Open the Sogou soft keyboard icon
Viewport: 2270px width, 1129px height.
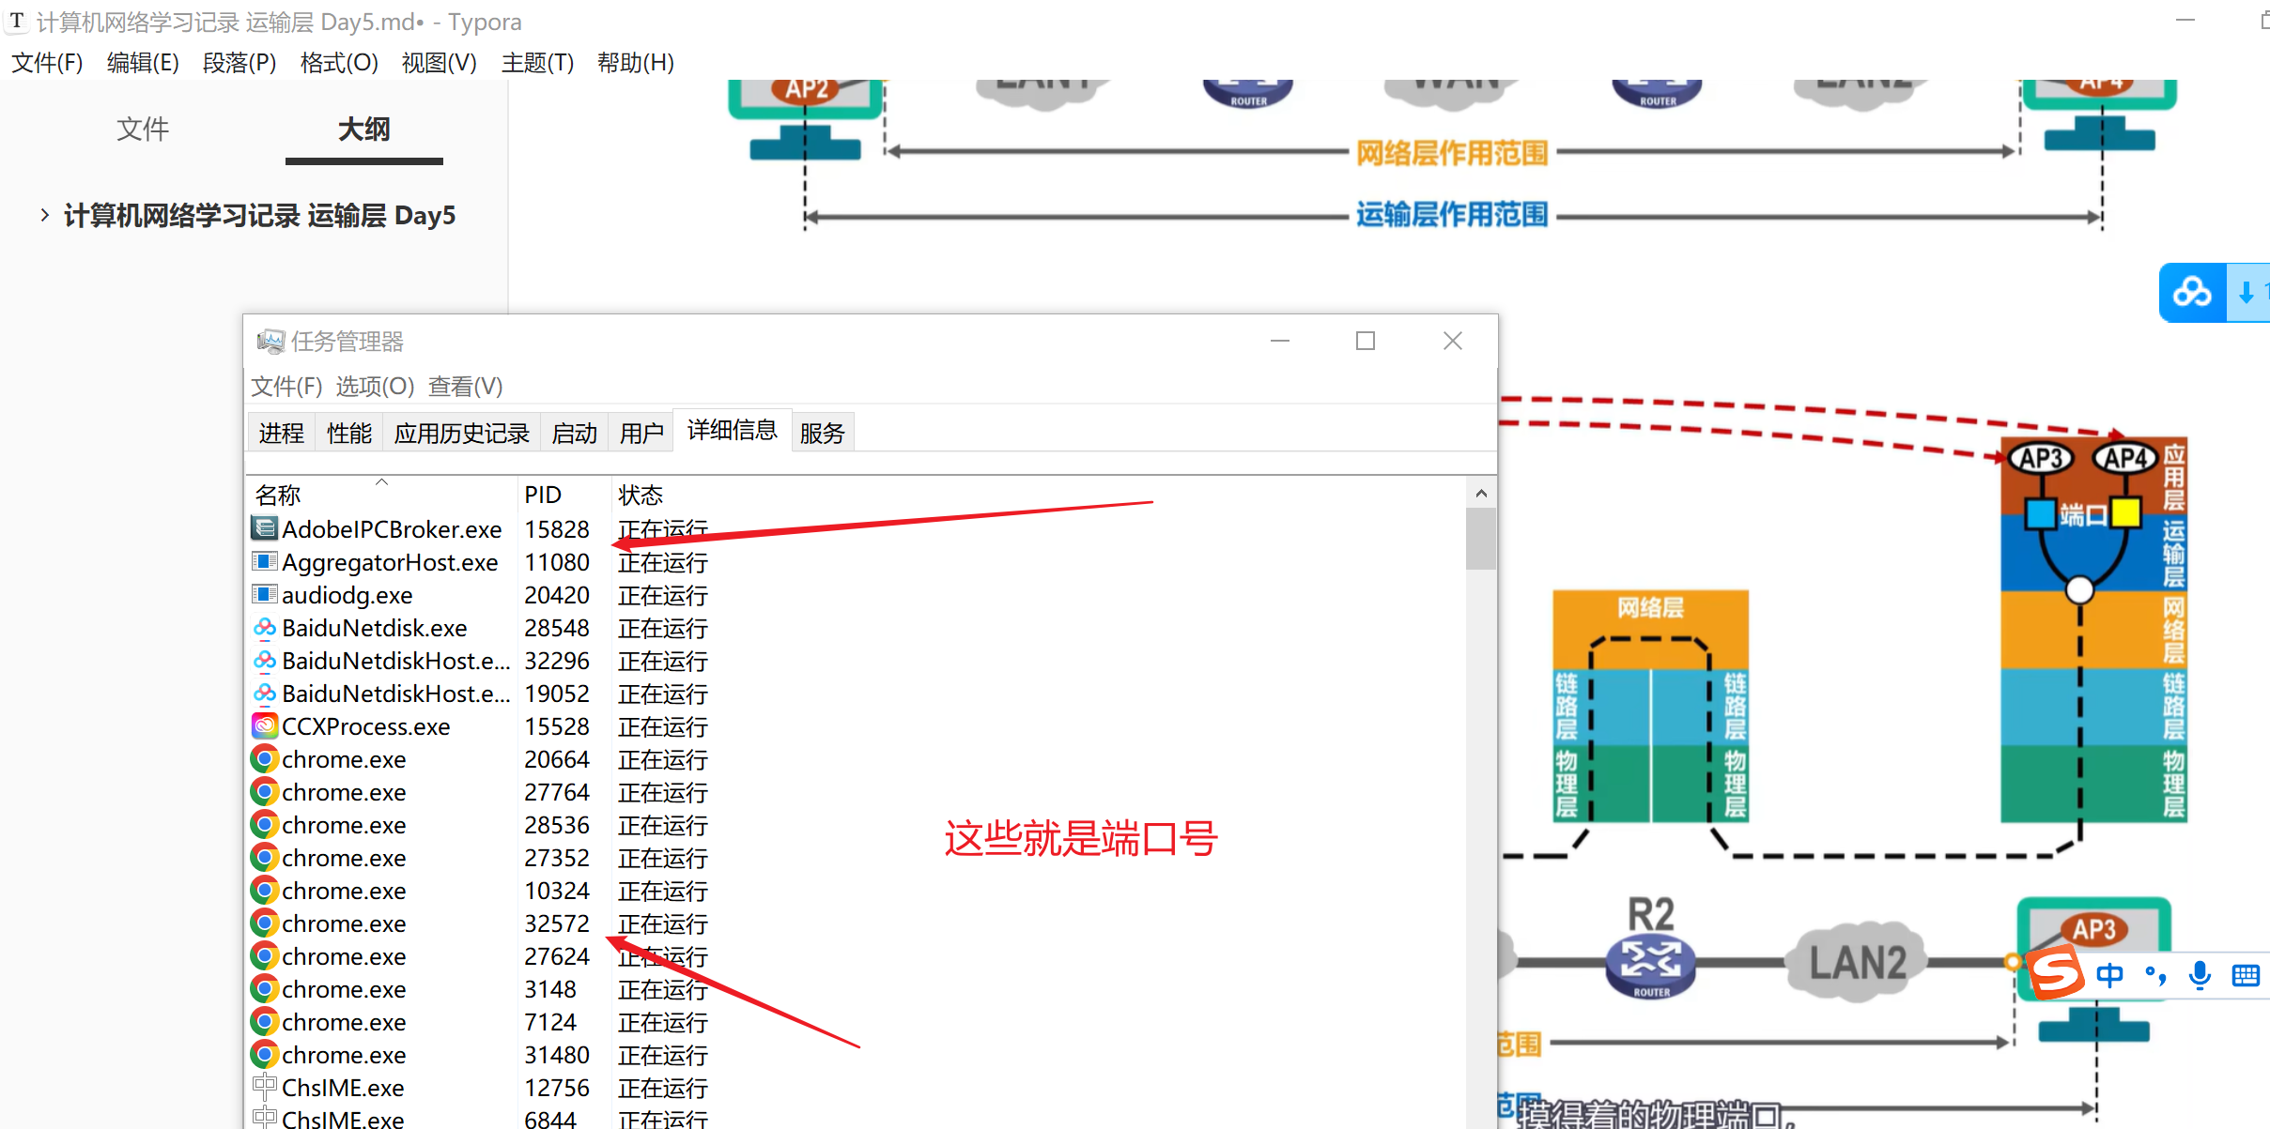[2246, 976]
